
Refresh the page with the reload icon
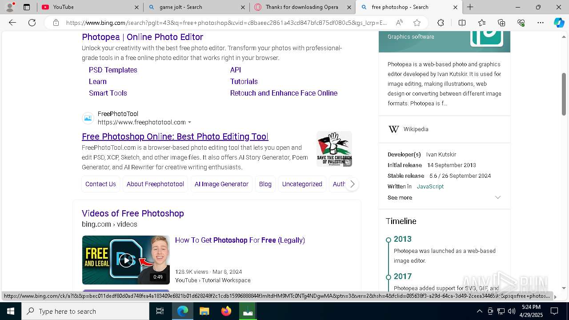point(32,23)
